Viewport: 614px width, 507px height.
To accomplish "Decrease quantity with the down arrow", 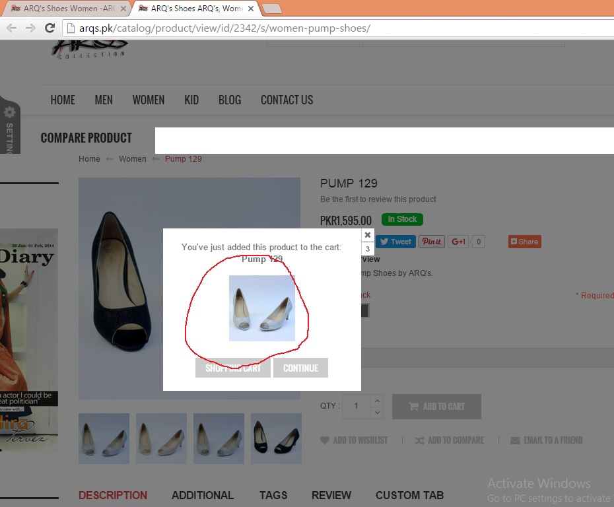I will 377,413.
